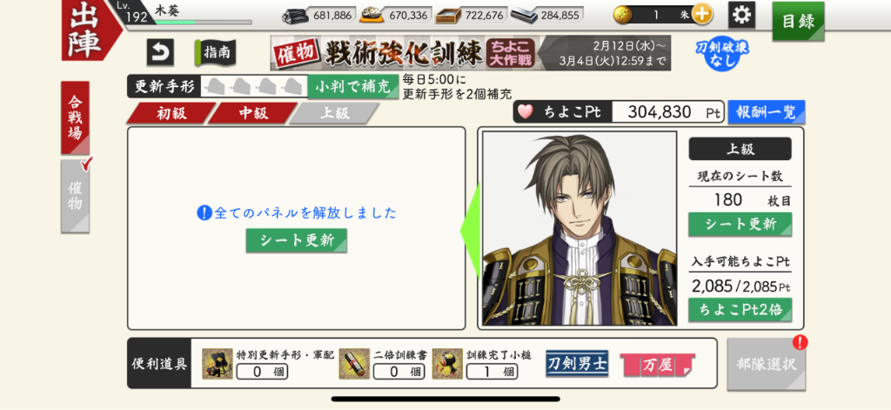Image resolution: width=891 pixels, height=410 pixels.
Task: Open the 報酬一覧 rewards list
Action: [766, 112]
